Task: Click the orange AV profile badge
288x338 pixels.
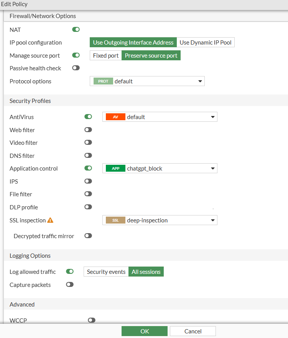Action: (115, 117)
